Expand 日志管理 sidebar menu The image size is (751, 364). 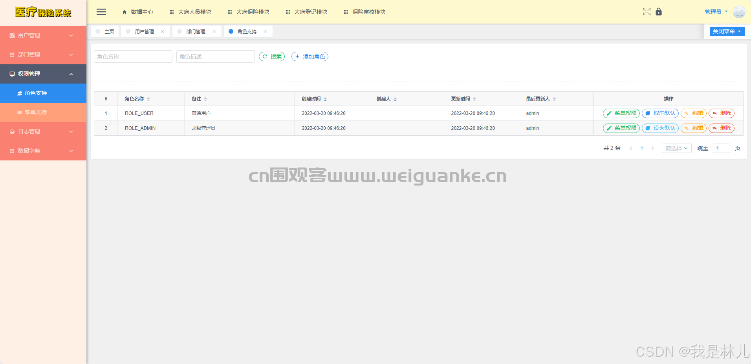pyautogui.click(x=43, y=131)
